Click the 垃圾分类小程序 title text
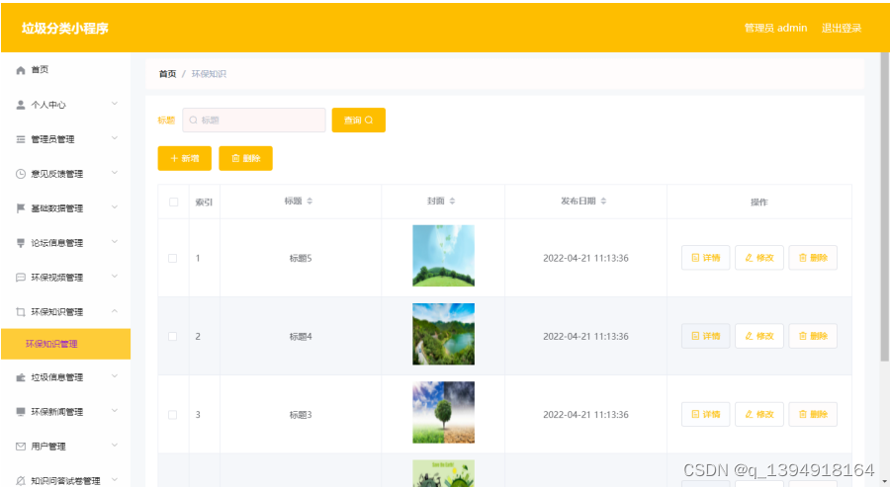890x488 pixels. click(64, 29)
